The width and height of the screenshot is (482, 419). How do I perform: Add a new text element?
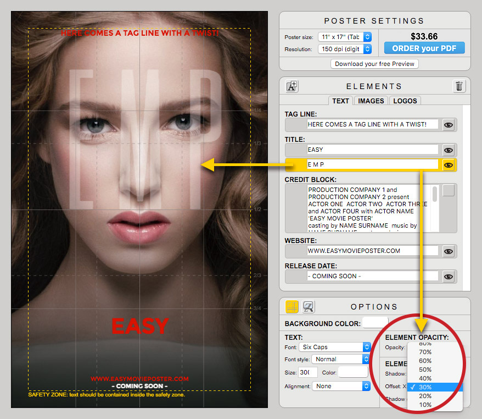[x=292, y=86]
